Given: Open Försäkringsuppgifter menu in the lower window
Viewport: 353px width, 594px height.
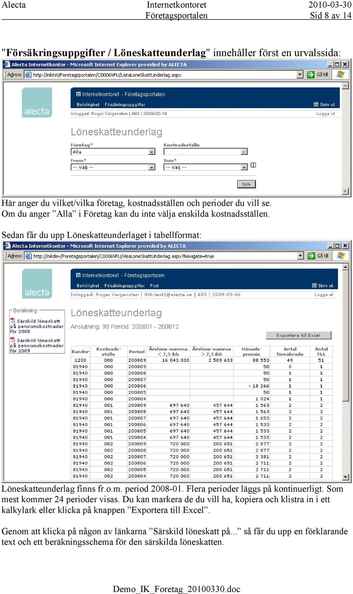Looking at the screenshot, I should 125,286.
